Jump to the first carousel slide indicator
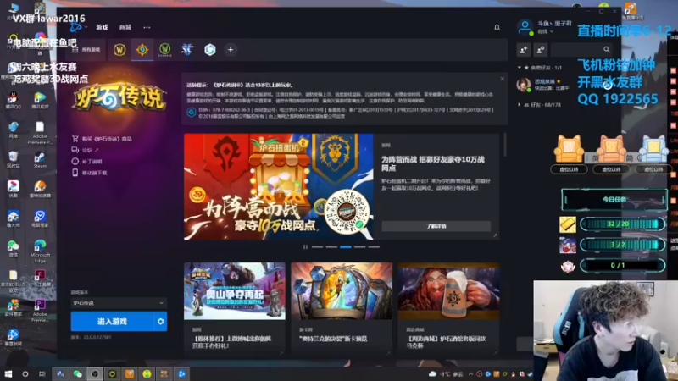This screenshot has width=678, height=381. tap(317, 246)
